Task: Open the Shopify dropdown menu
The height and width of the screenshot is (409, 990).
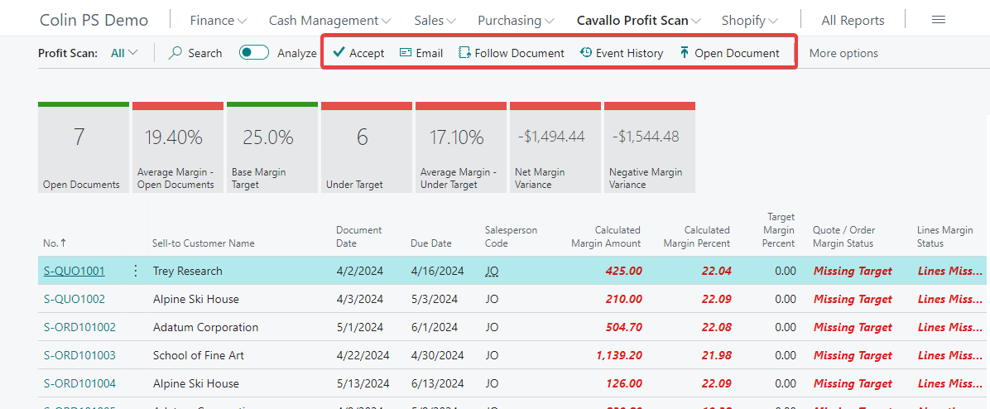Action: click(x=749, y=20)
